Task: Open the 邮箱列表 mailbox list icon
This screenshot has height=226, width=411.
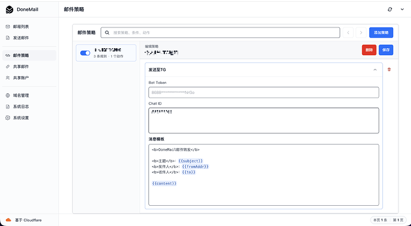Action: (8, 27)
